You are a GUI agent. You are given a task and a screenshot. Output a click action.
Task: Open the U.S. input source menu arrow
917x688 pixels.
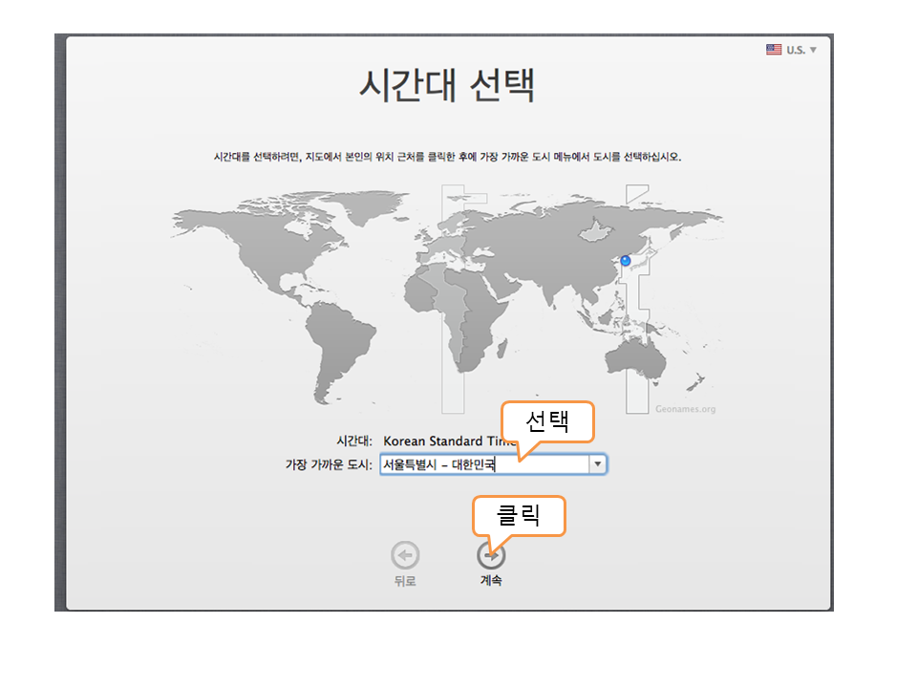(814, 50)
